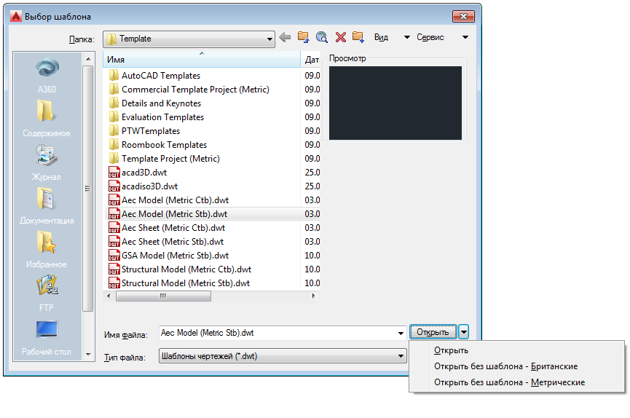Select Aec Sheet (Metric Stb).dwt file
Viewport: 630px width, 418px height.
(x=166, y=242)
